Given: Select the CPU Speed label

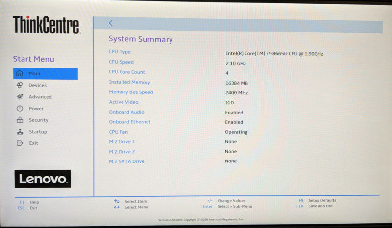Looking at the screenshot, I should coord(121,62).
